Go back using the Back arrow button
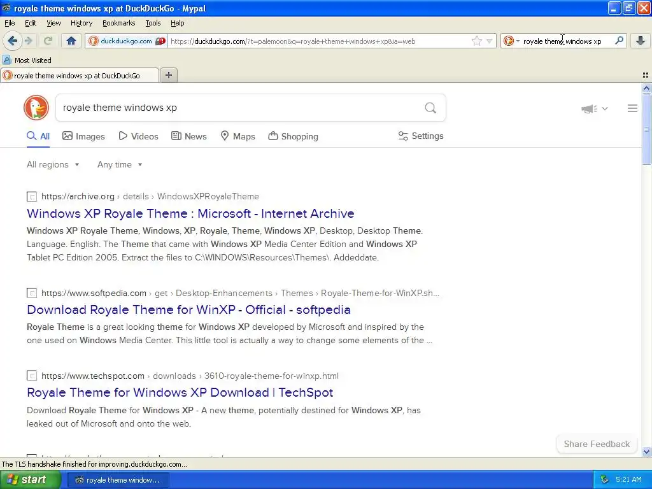Screen dimensions: 652x489 click(12, 41)
